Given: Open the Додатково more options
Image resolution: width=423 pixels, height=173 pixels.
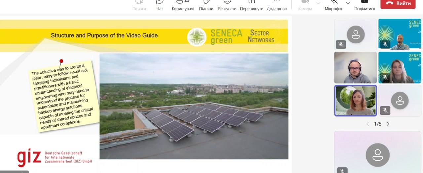Looking at the screenshot, I should 277,5.
